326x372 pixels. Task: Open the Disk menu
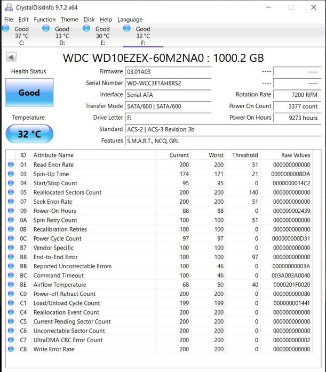(89, 20)
